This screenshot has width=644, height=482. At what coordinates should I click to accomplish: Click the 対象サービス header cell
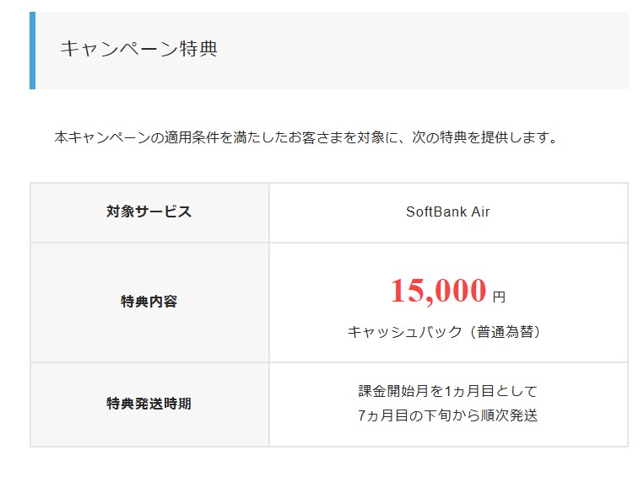149,212
